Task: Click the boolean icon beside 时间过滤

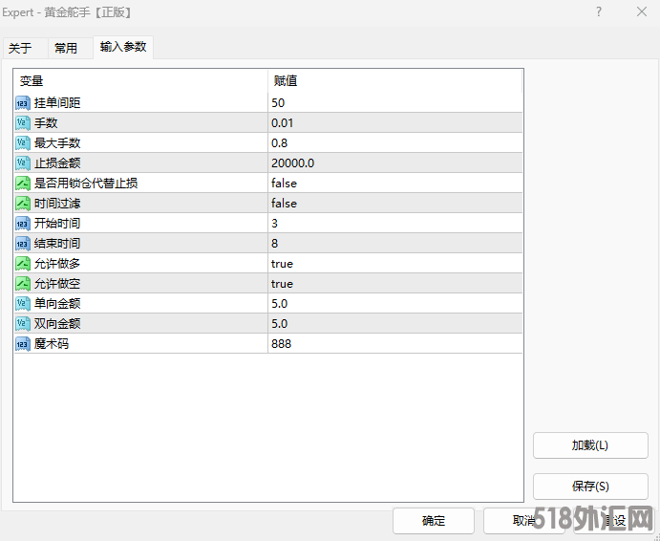Action: click(x=23, y=204)
